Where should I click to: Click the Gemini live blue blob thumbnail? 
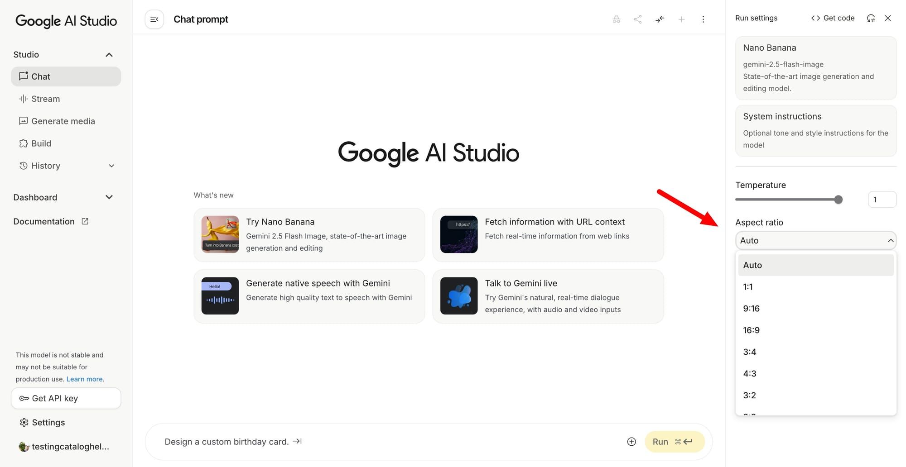coord(459,296)
